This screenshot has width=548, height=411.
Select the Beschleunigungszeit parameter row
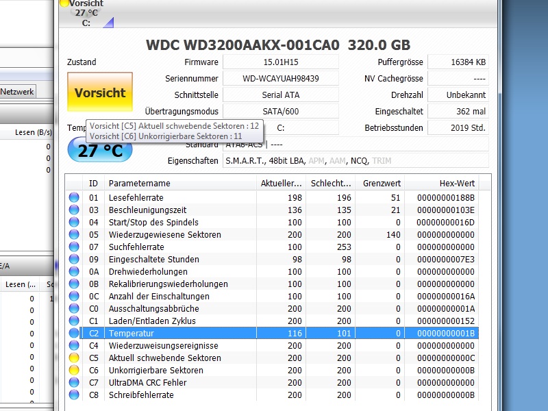[x=273, y=210]
